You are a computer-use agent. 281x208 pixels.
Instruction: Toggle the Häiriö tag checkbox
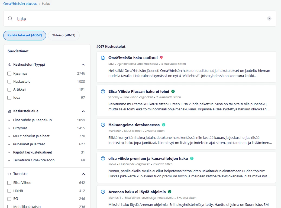(x=9, y=191)
